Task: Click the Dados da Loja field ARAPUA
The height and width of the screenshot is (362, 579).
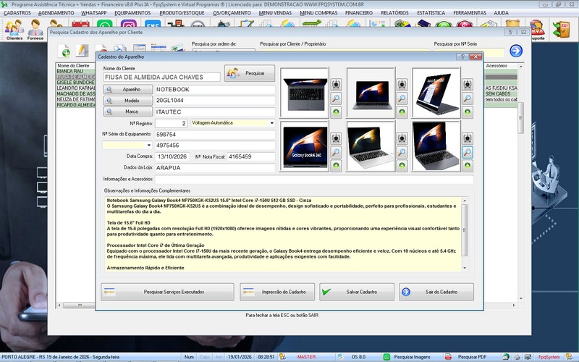Action: coord(215,168)
